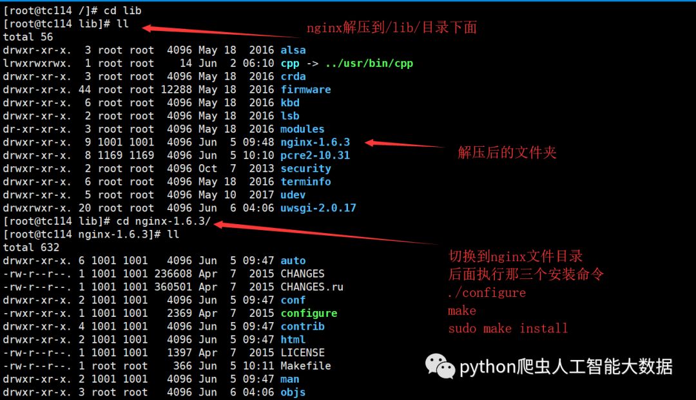Click the red './configure' annotation text
The width and height of the screenshot is (696, 400).
487,292
